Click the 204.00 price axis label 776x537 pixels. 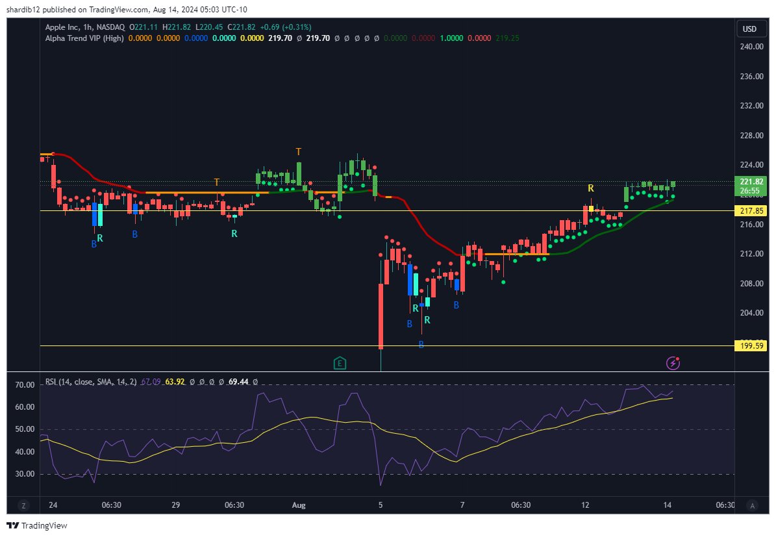click(x=751, y=313)
